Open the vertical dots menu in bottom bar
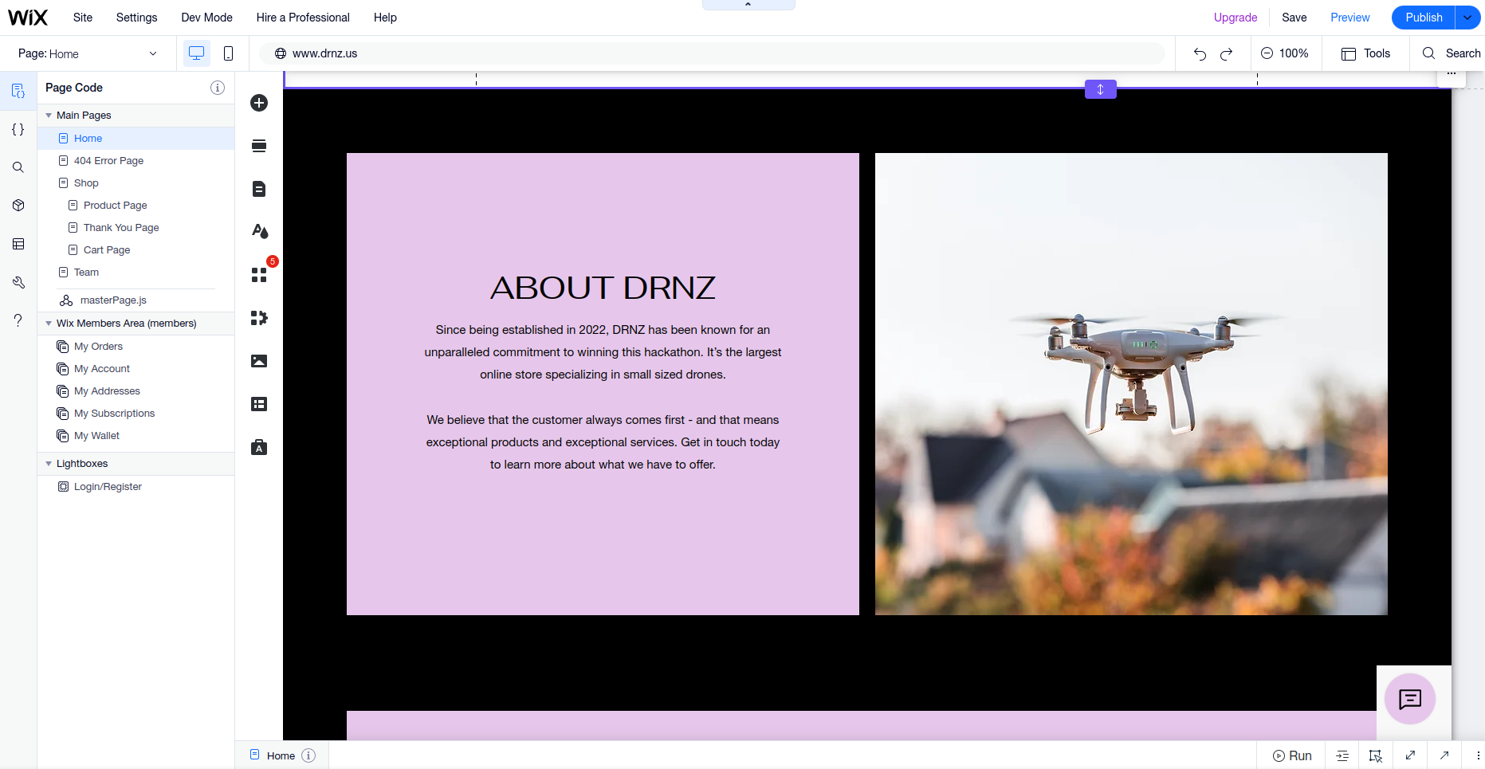The height and width of the screenshot is (769, 1485). click(1478, 755)
